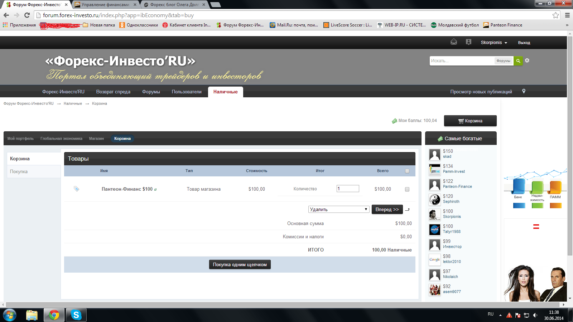Bookmark page with the star icon
The height and width of the screenshot is (322, 573).
pyautogui.click(x=555, y=15)
